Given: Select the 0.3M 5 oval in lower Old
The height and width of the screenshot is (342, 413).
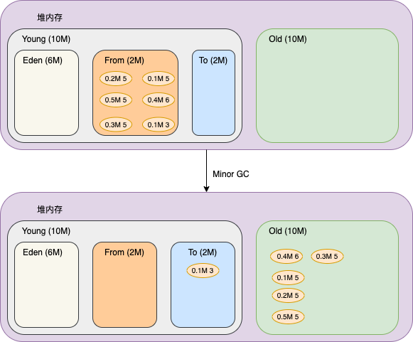Looking at the screenshot, I should pos(327,257).
